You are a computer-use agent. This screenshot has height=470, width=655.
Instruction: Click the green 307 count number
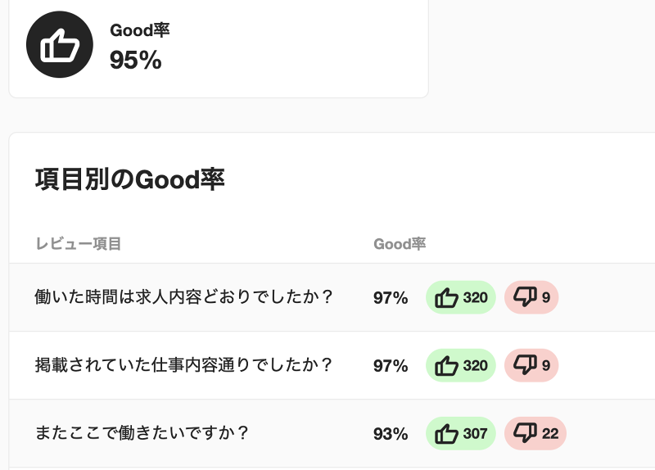tap(475, 433)
